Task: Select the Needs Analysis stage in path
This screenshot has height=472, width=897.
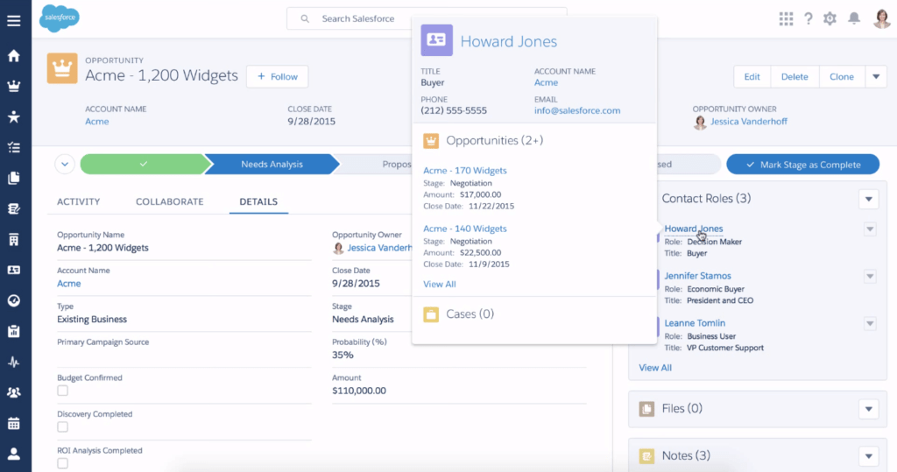Action: pyautogui.click(x=272, y=165)
